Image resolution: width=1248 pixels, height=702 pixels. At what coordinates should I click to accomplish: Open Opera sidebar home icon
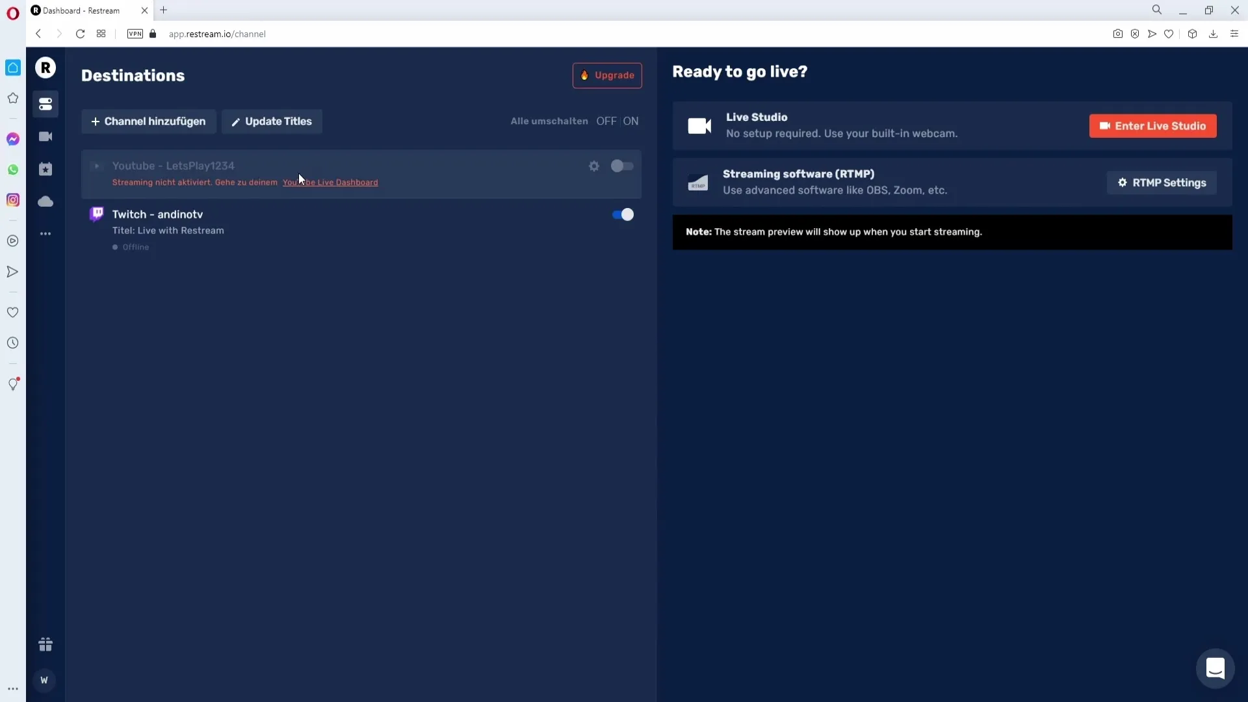(x=13, y=68)
